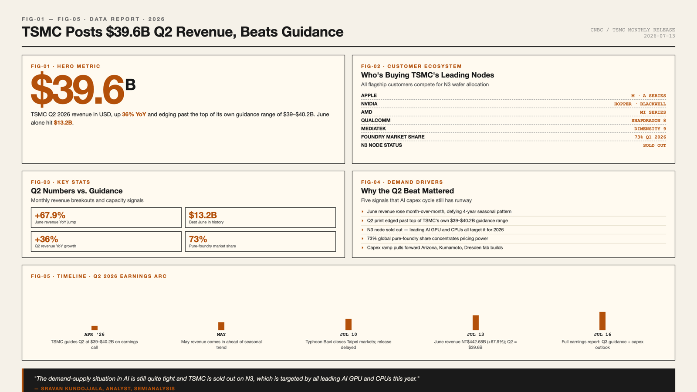The width and height of the screenshot is (697, 392).
Task: Select the APR '26 timeline bar
Action: tap(95, 328)
